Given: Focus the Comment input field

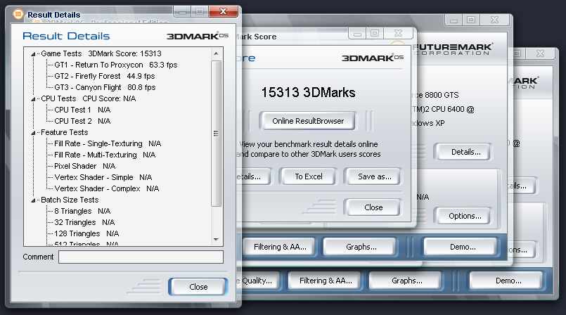Looking at the screenshot, I should [141, 257].
